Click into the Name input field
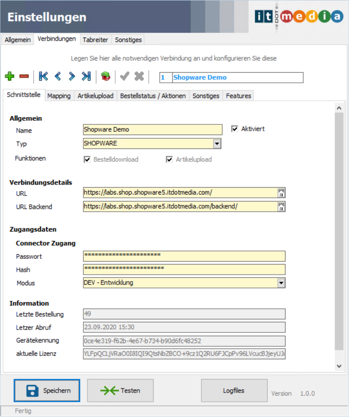Screen dimensions: 349x417 click(152, 130)
